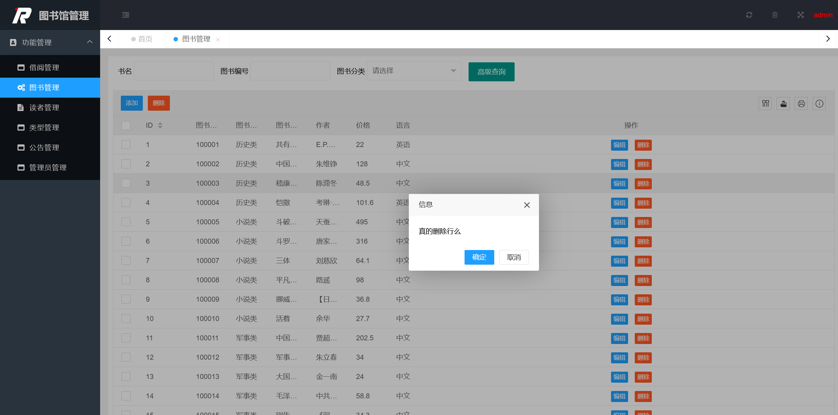Open 读者管理 in the sidebar
Image resolution: width=838 pixels, height=415 pixels.
44,108
